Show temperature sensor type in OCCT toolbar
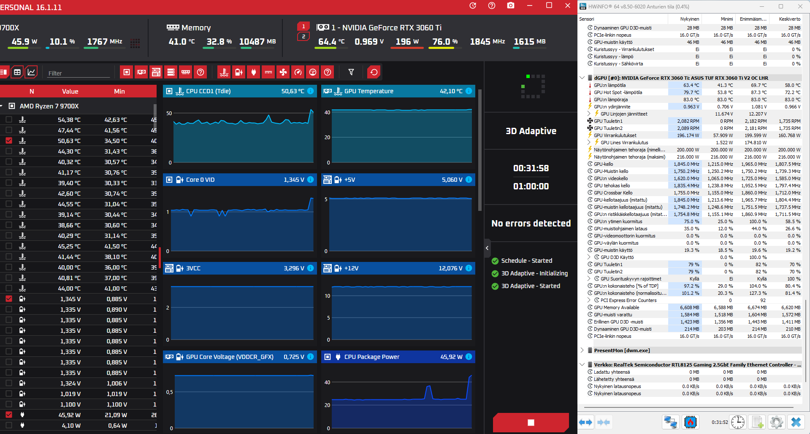The height and width of the screenshot is (434, 810). pyautogui.click(x=224, y=72)
